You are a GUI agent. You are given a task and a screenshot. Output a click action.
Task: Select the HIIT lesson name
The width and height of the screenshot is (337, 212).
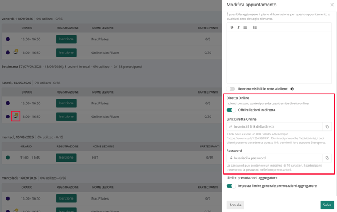pyautogui.click(x=95, y=158)
